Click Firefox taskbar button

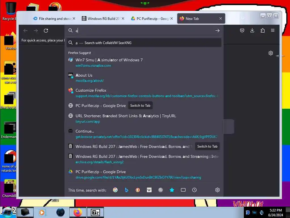pyautogui.click(x=78, y=212)
